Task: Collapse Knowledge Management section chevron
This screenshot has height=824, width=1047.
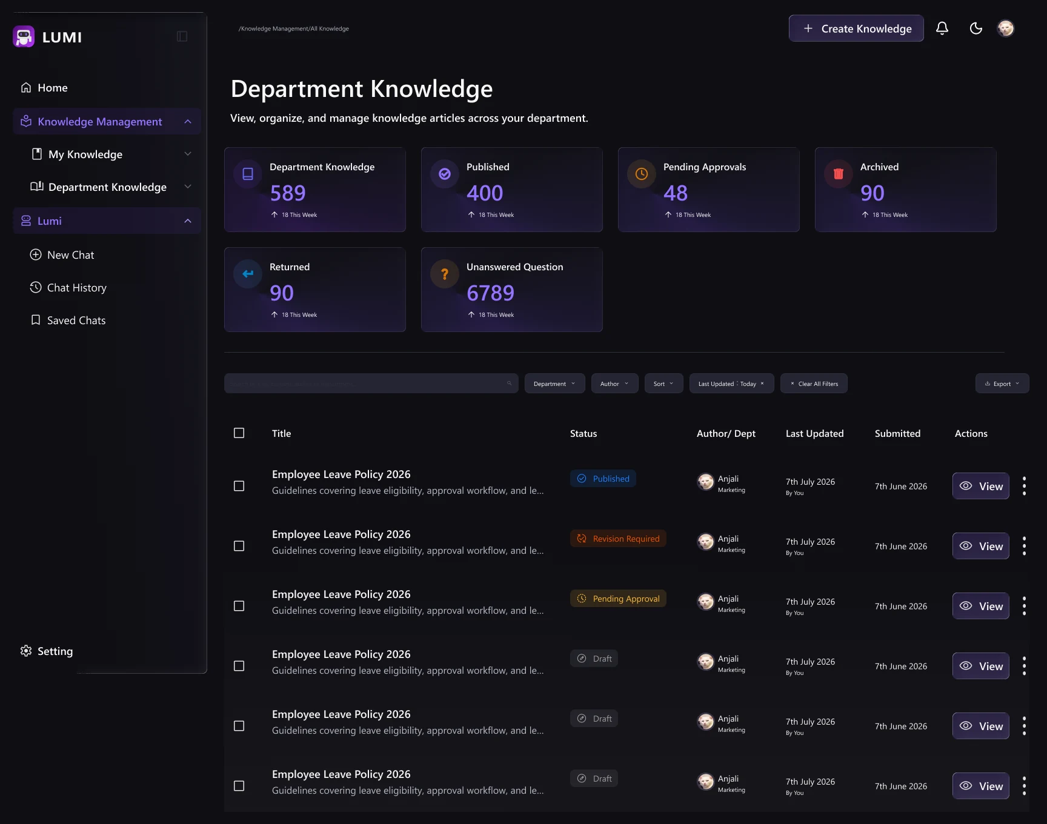Action: (x=188, y=122)
